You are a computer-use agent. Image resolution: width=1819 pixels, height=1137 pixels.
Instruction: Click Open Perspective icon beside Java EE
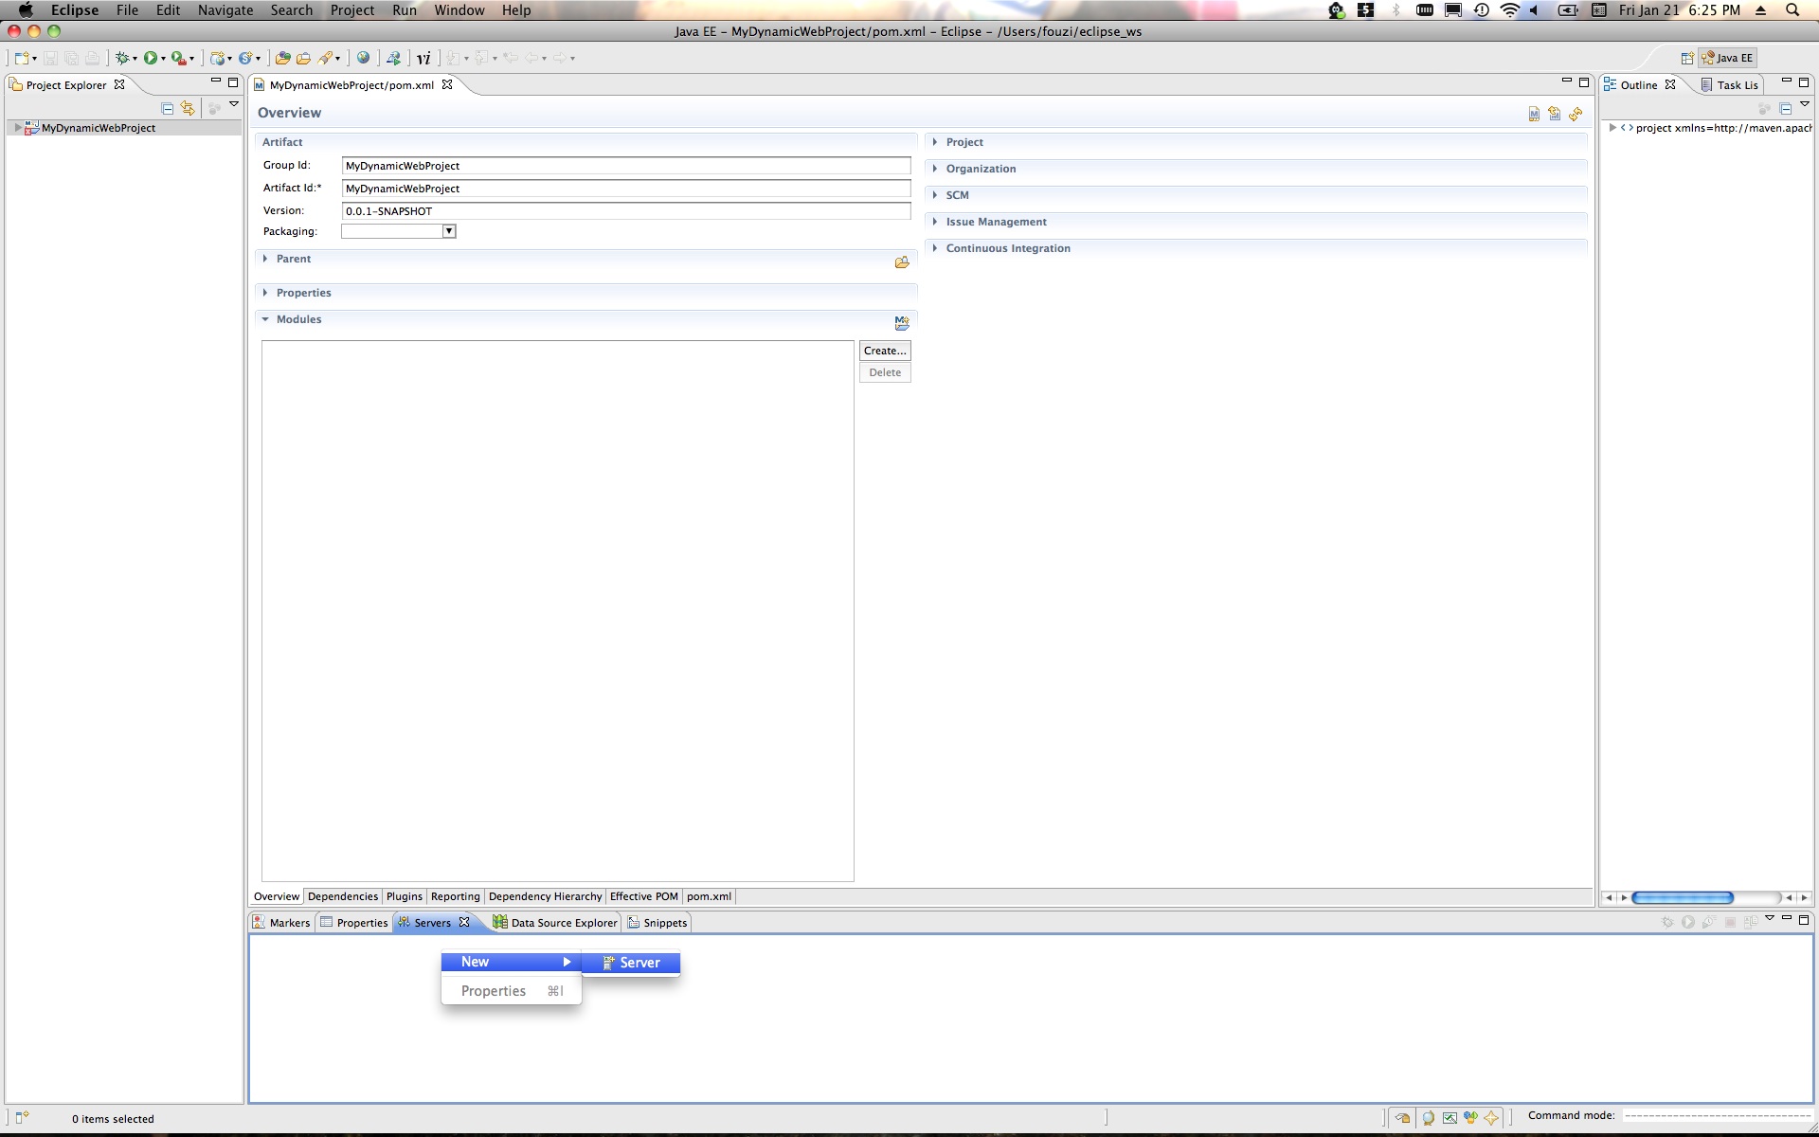(1687, 58)
